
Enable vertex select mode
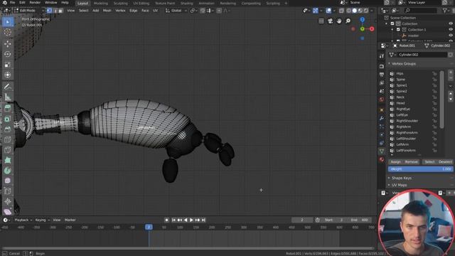pyautogui.click(x=49, y=11)
